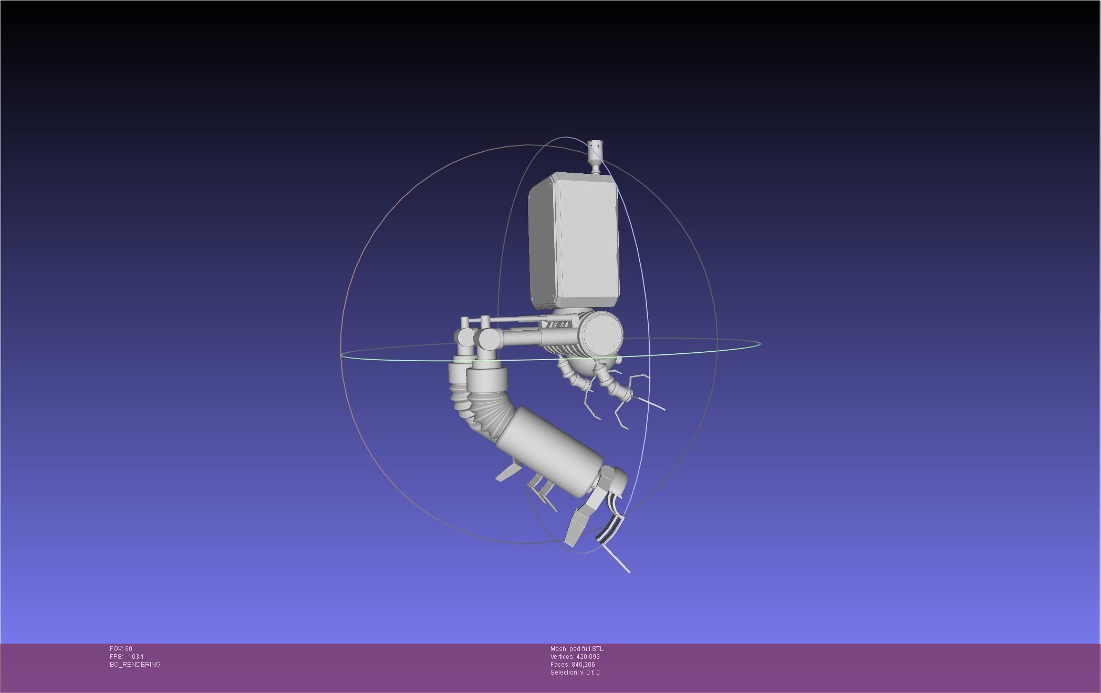Click the thin needle probe below the claw
The width and height of the screenshot is (1101, 693).
point(617,559)
